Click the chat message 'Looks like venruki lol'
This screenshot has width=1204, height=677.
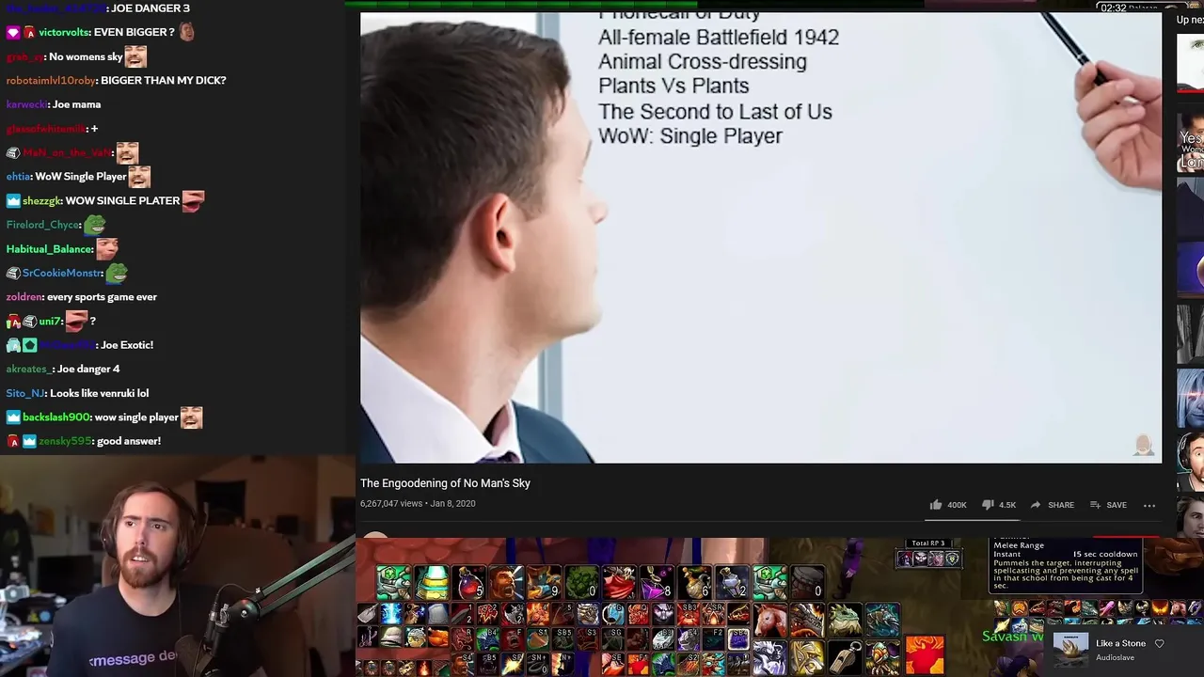99,394
